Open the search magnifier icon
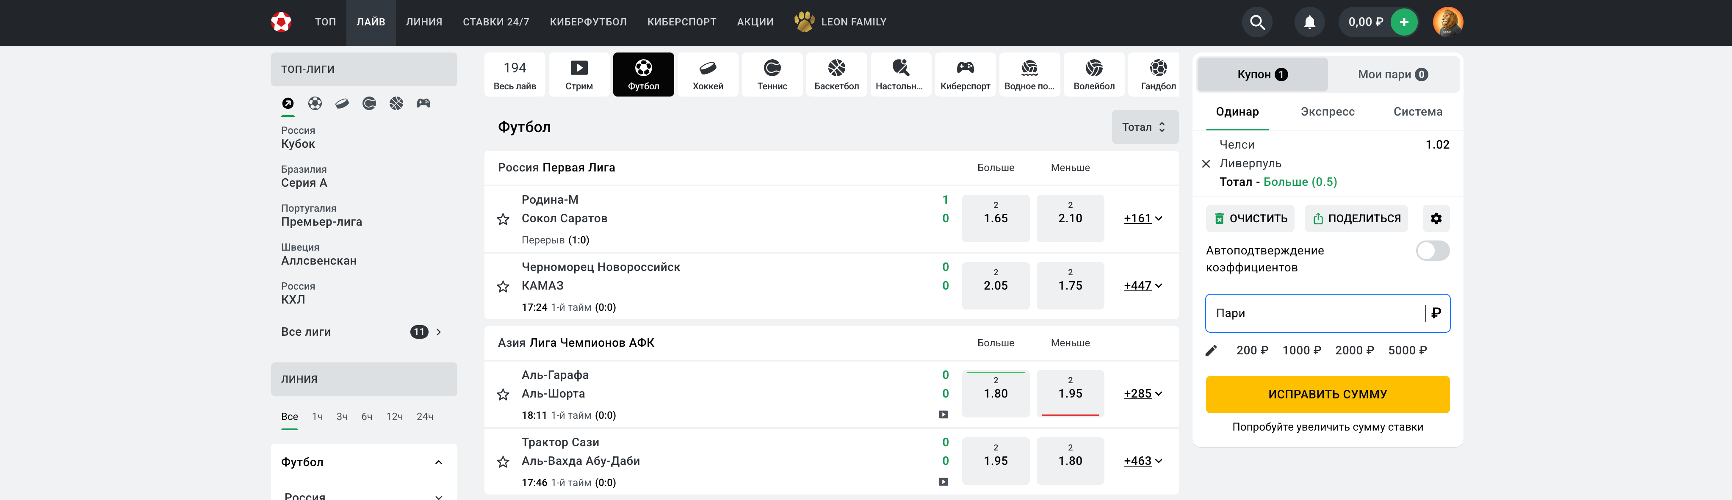The image size is (1732, 500). (1256, 22)
